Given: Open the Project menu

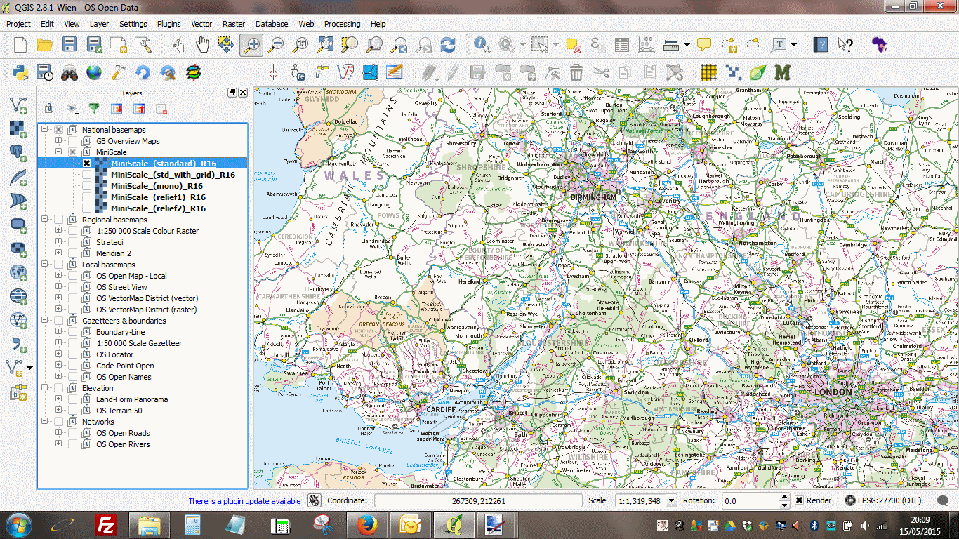Looking at the screenshot, I should (x=18, y=24).
